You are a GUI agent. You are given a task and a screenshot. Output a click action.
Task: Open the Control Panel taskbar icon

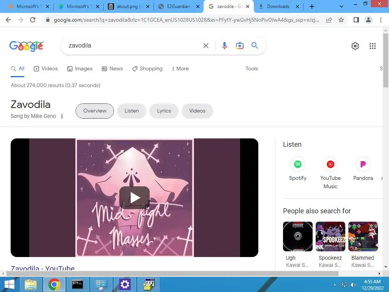101,284
